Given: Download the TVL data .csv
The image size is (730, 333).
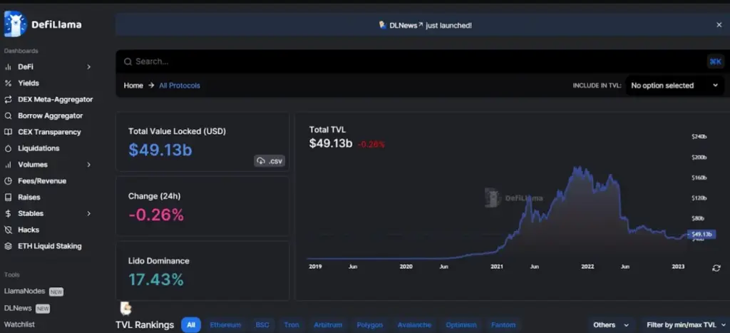Looking at the screenshot, I should 269,161.
